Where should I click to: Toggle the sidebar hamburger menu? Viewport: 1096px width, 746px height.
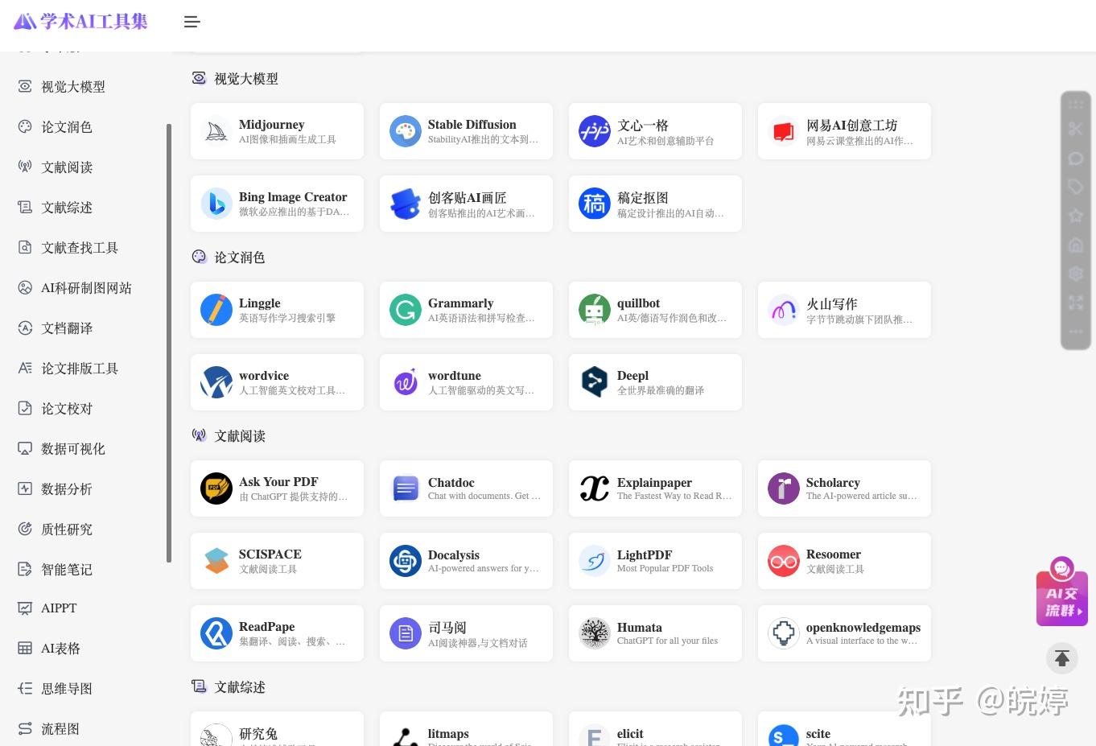click(x=192, y=22)
